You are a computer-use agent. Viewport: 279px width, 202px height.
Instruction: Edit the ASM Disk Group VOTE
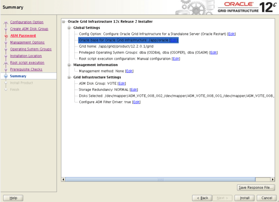(122, 83)
